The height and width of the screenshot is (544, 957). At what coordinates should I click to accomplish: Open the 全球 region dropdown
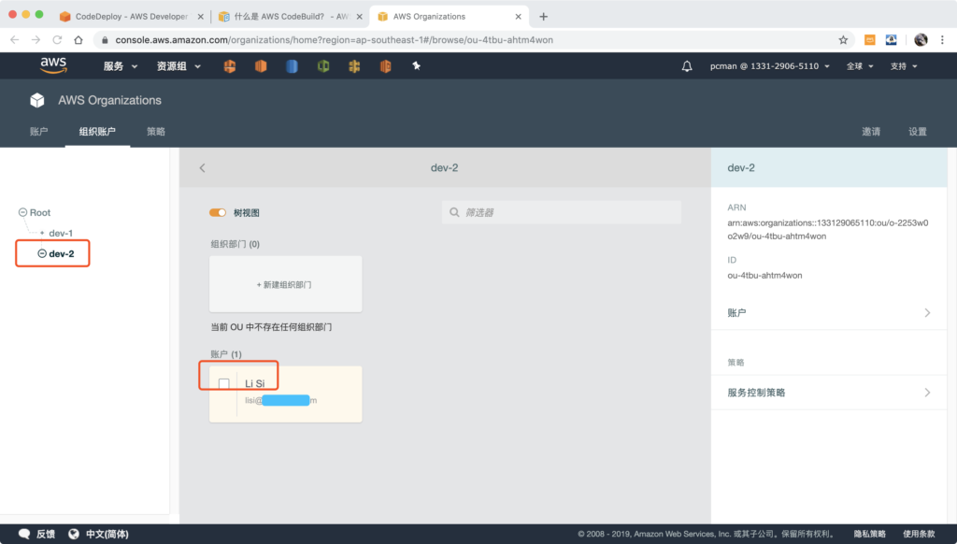[x=860, y=66]
